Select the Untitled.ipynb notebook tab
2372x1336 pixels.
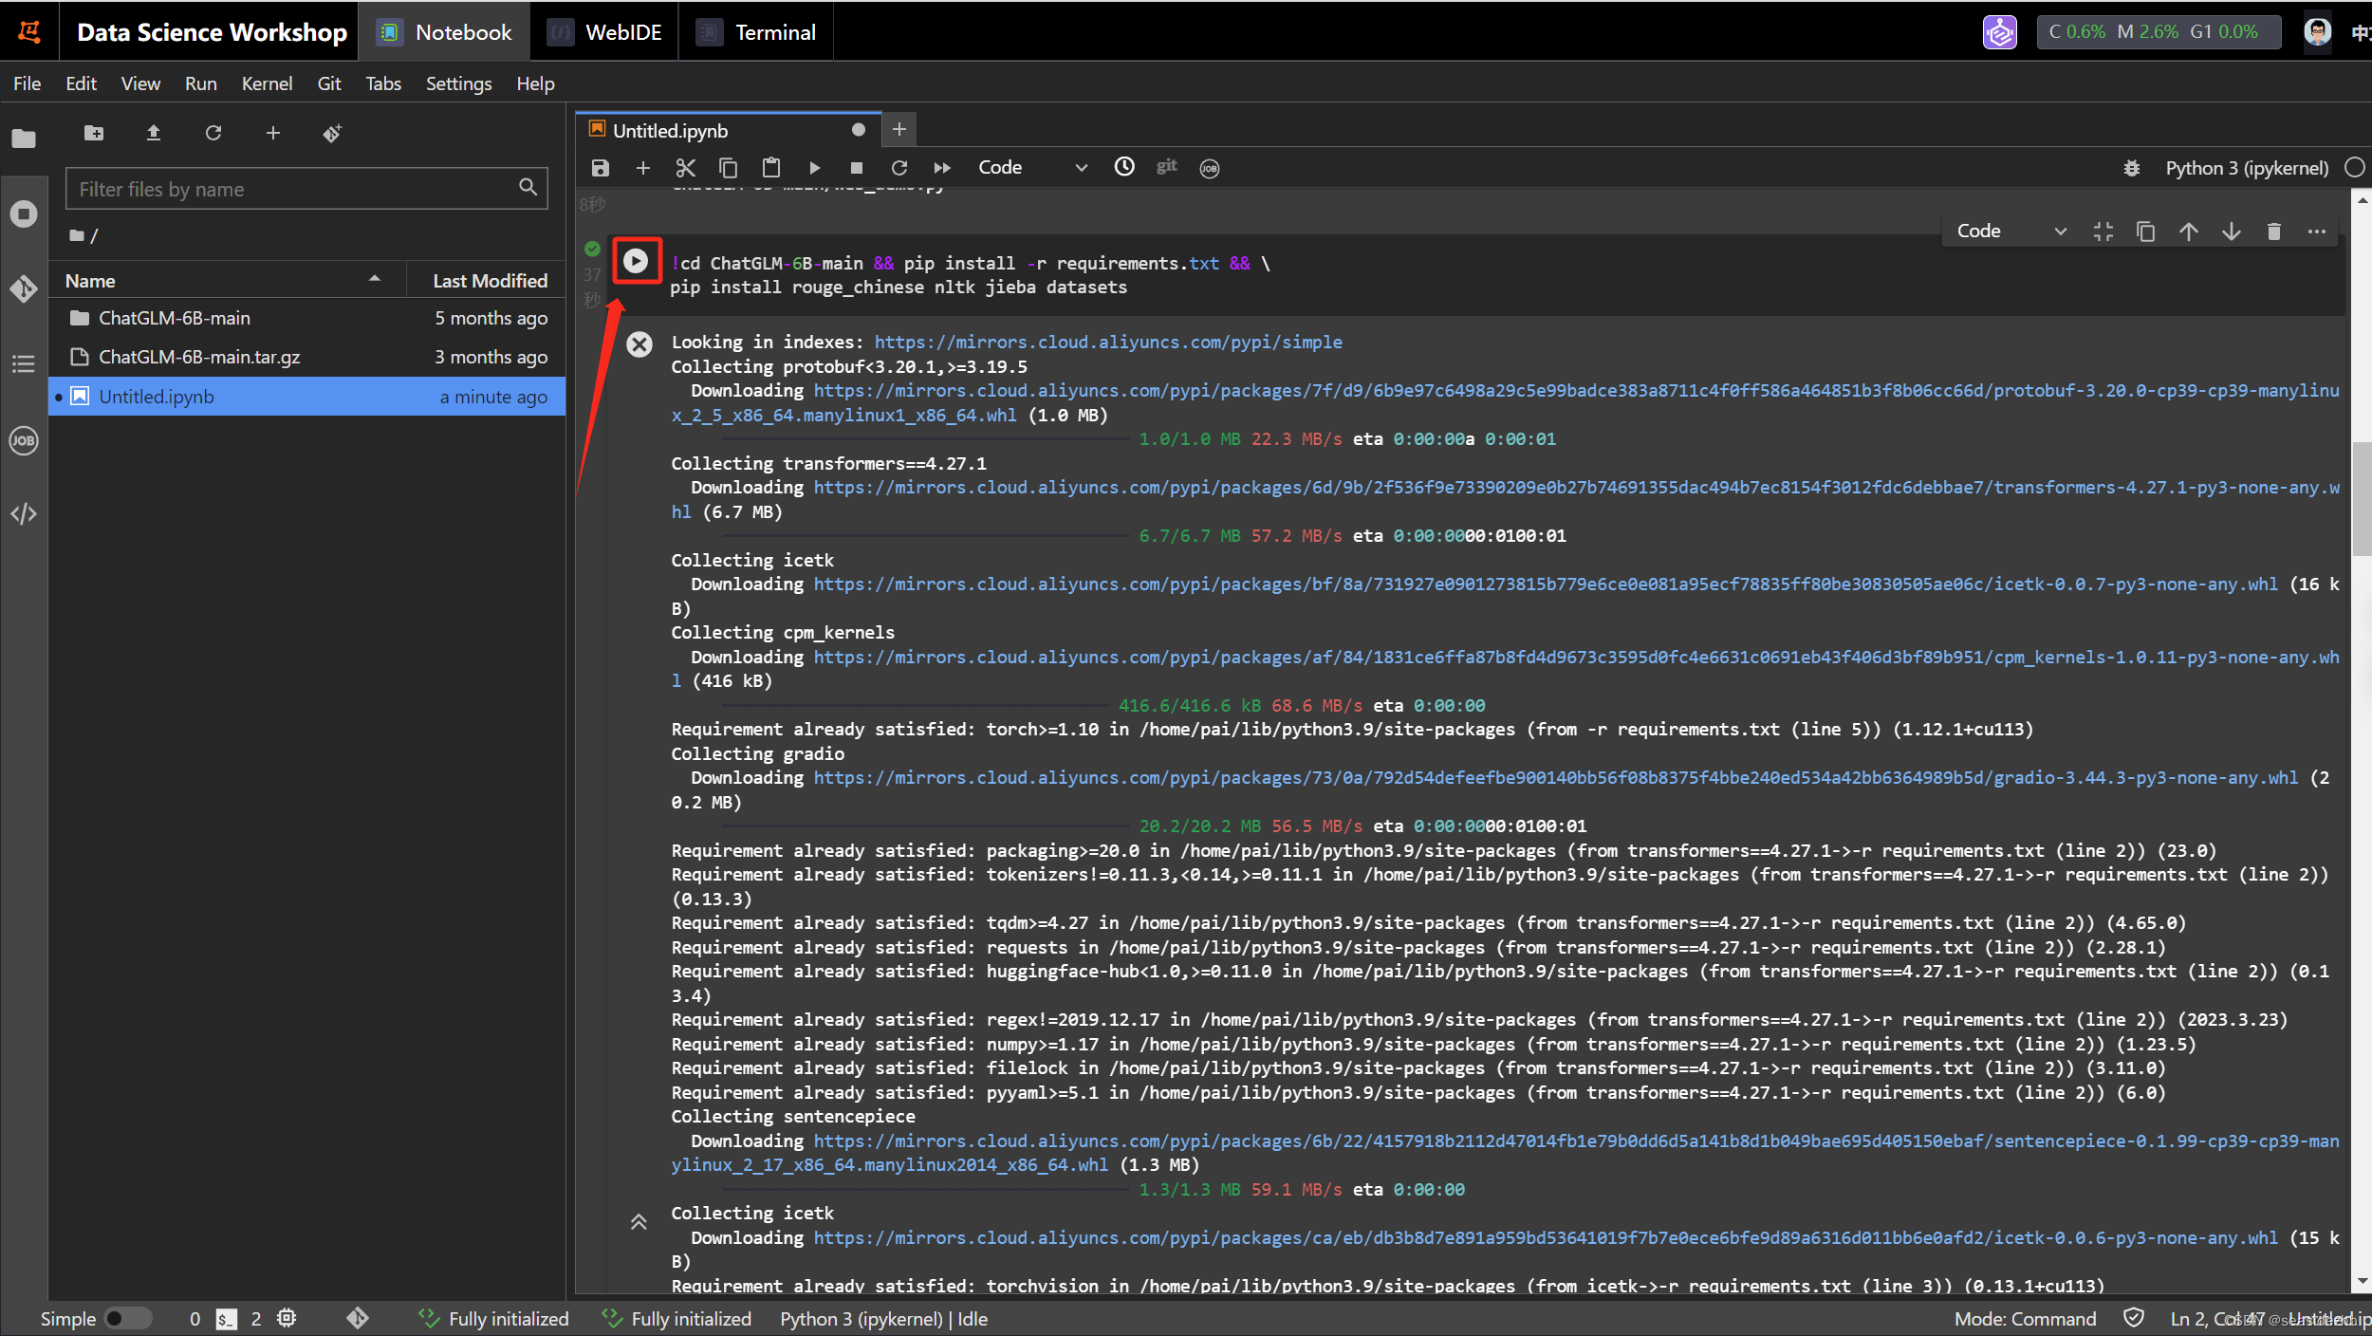[x=728, y=130]
